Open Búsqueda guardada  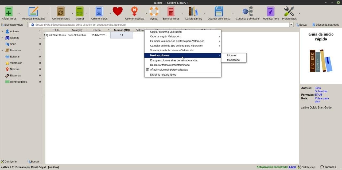pos(325,25)
